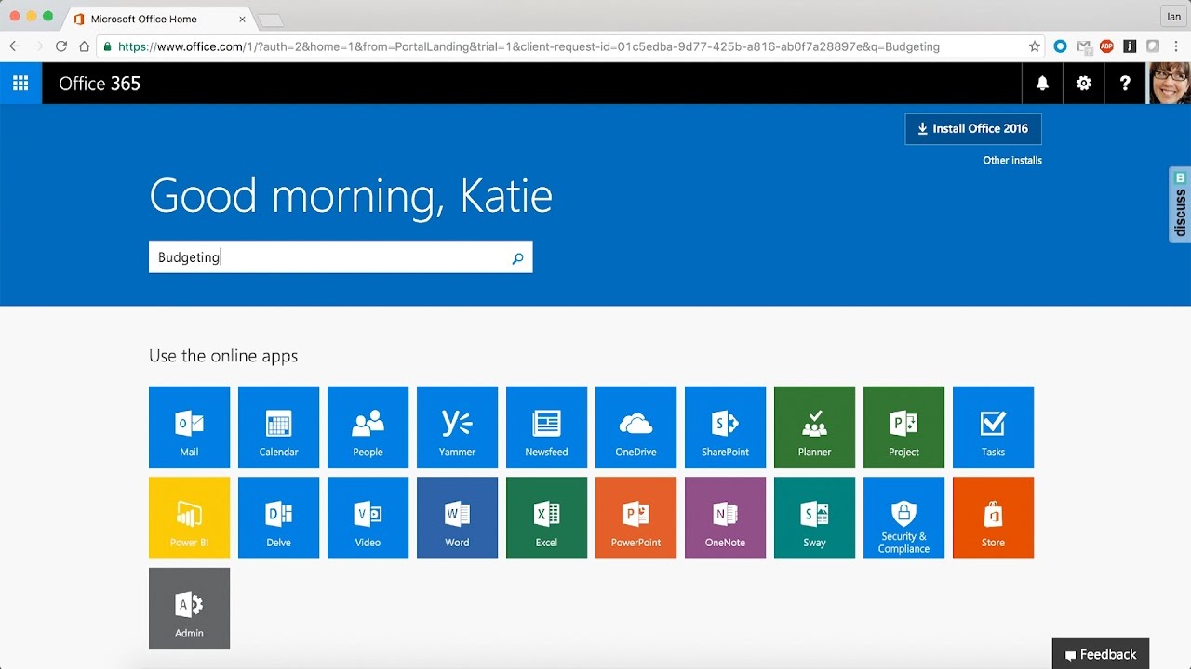Focus the Budgeting search field
Screen dimensions: 1191x669
[341, 257]
